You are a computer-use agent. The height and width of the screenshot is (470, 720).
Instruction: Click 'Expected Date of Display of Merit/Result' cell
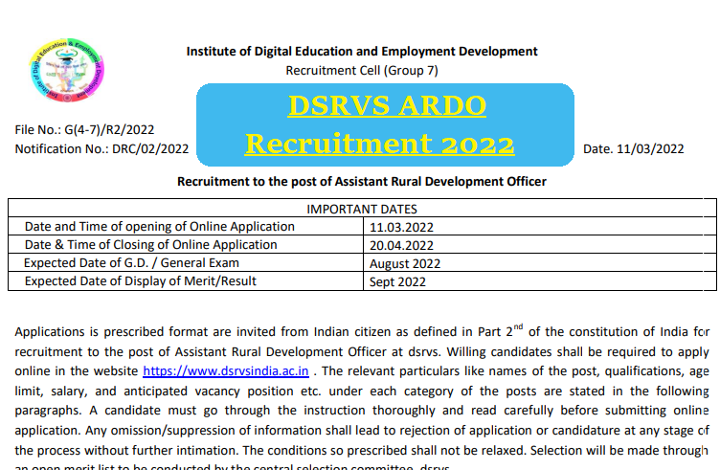tap(186, 280)
